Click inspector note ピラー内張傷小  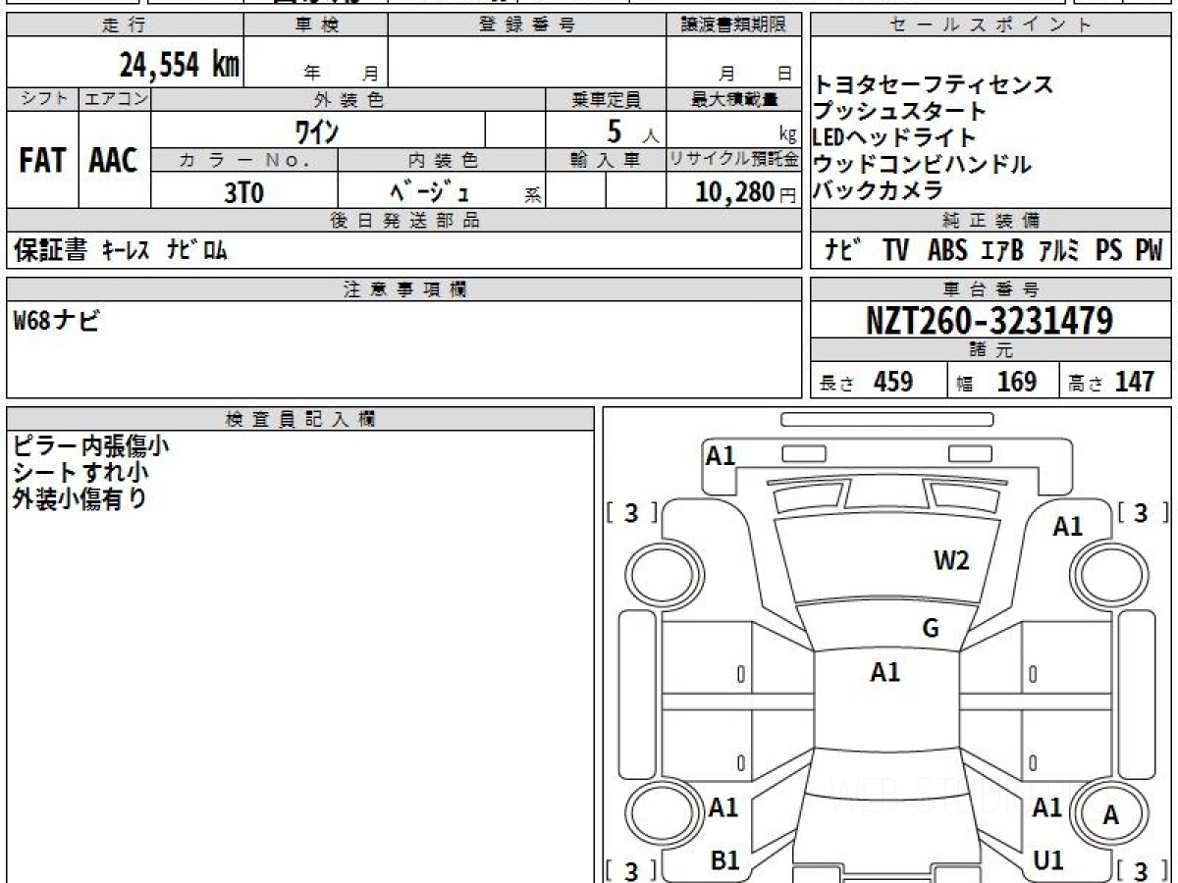click(91, 445)
